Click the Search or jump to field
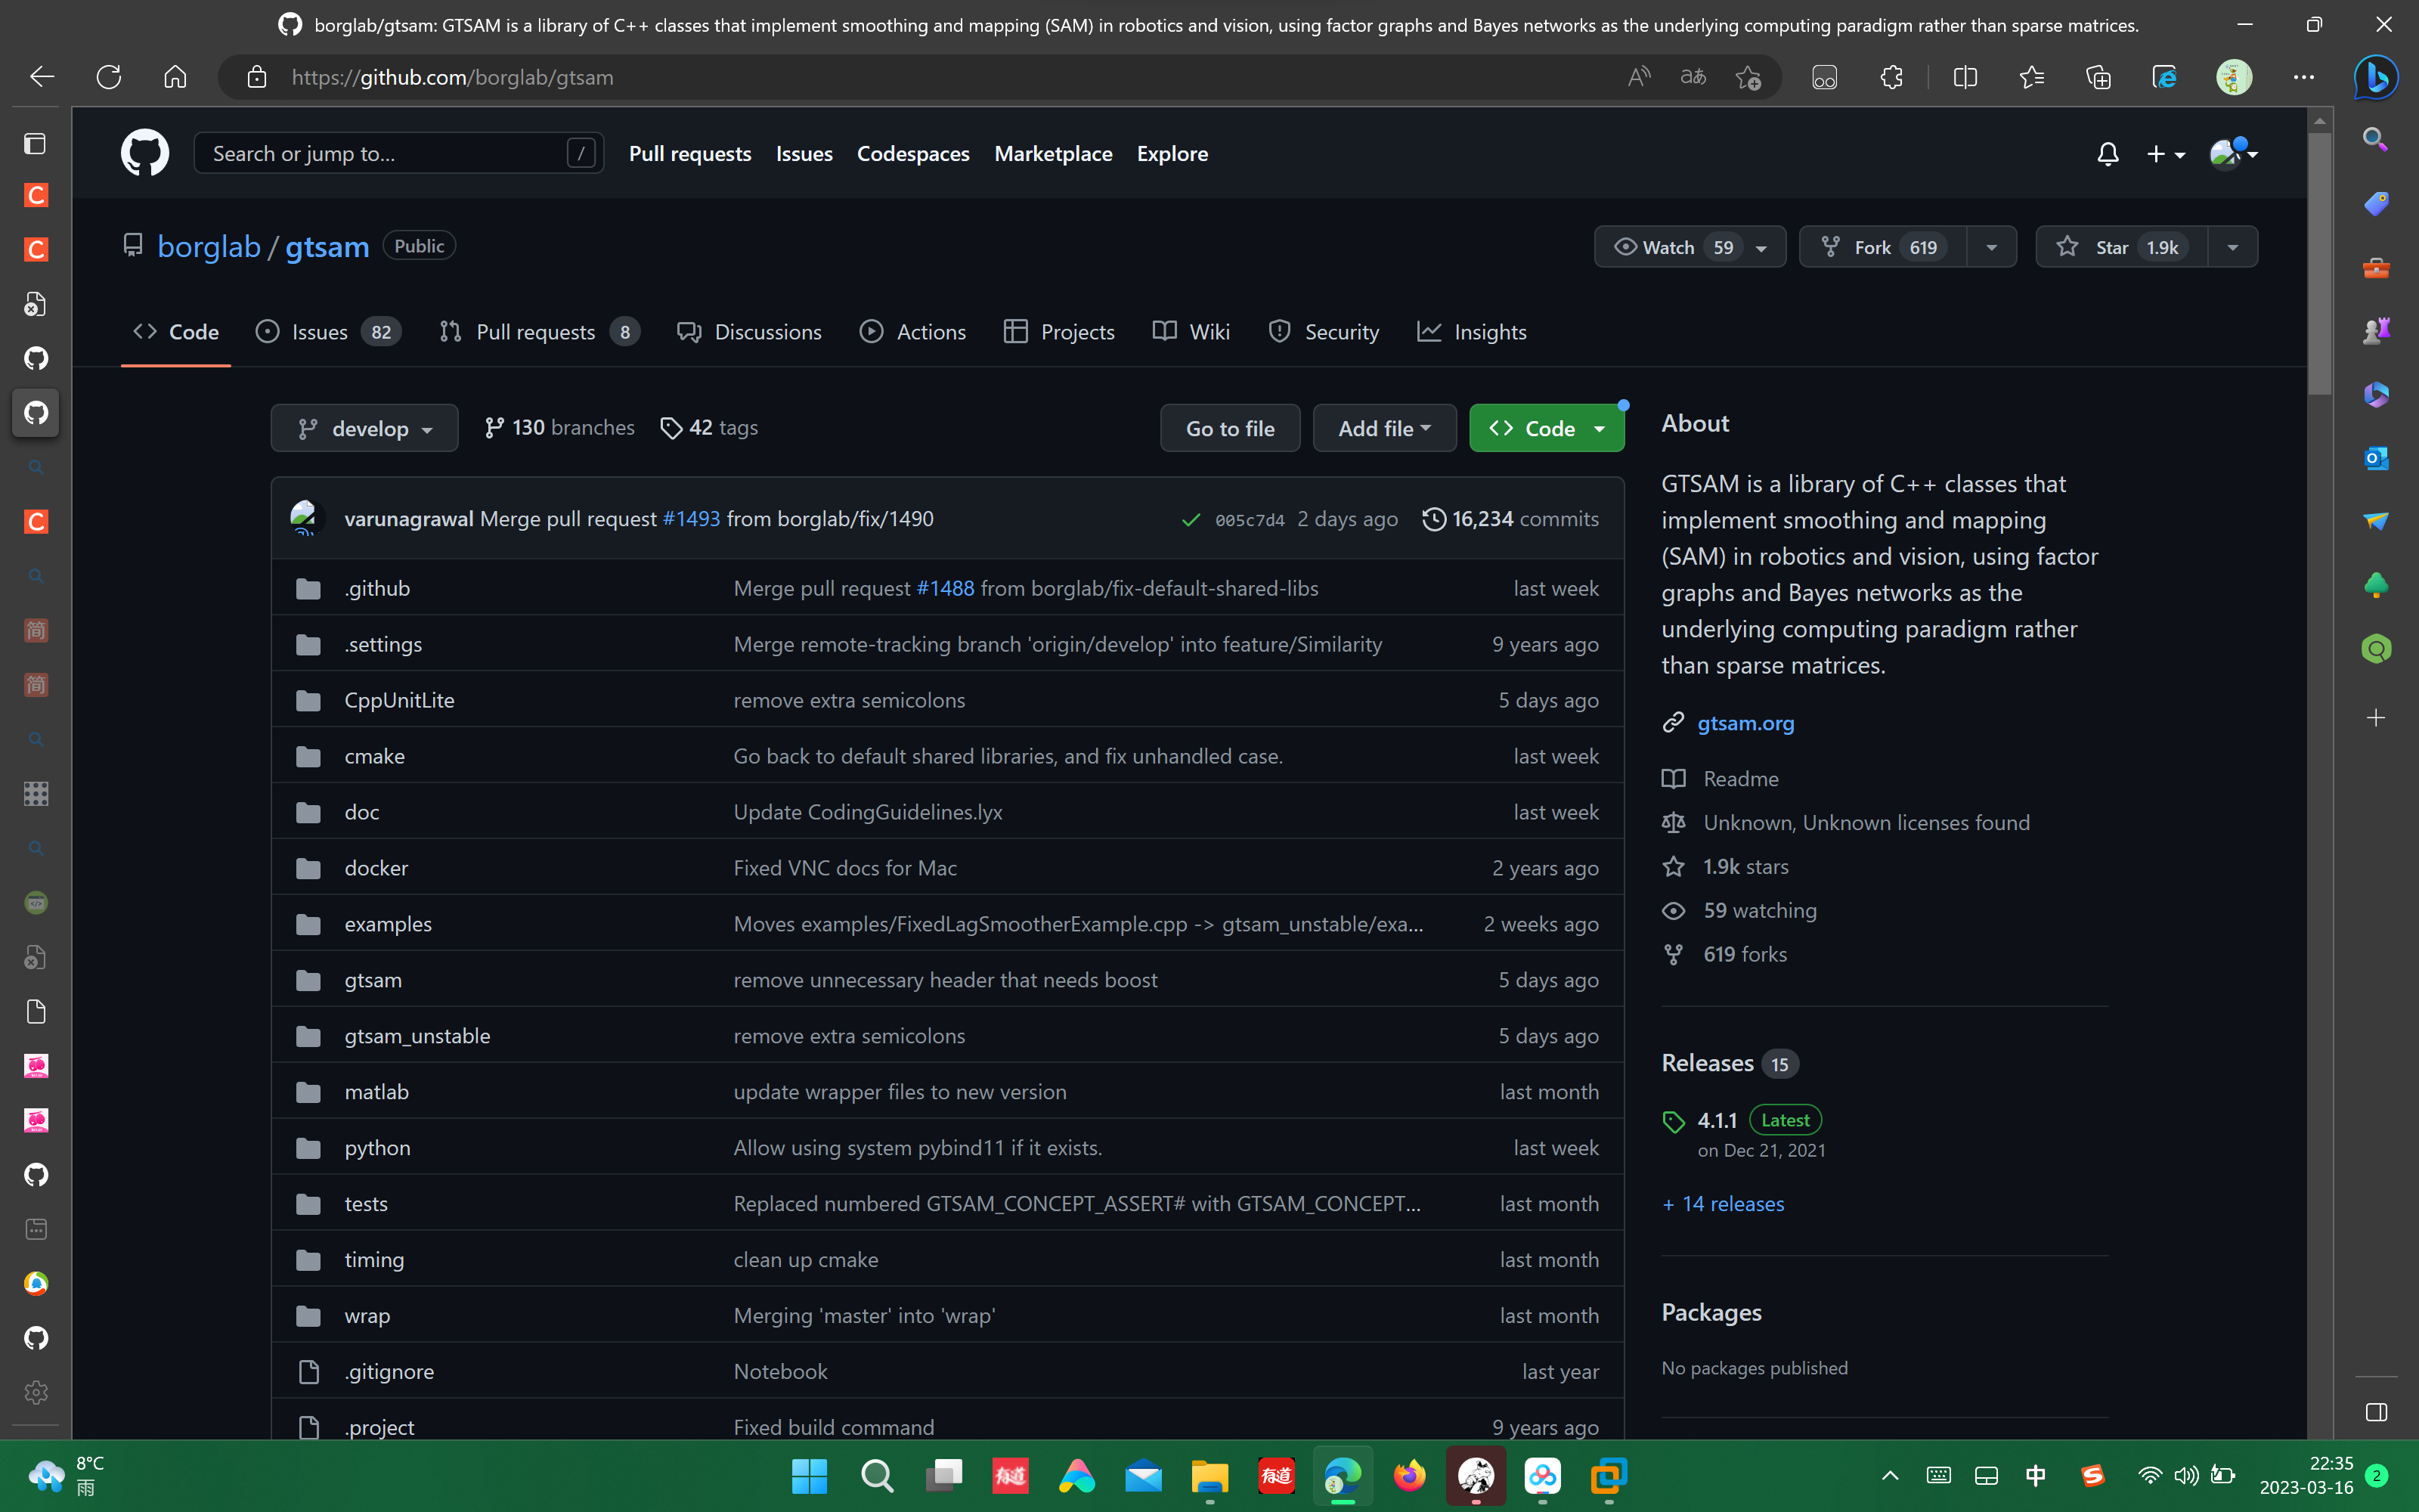2419x1512 pixels. 385,153
